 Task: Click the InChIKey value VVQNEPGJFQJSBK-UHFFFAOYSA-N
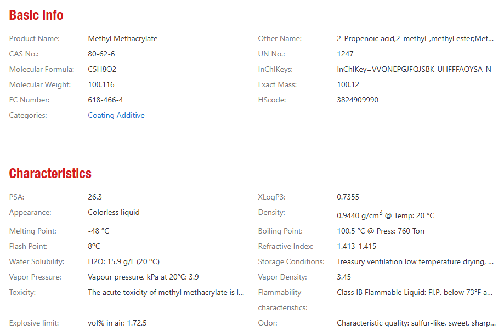(414, 70)
